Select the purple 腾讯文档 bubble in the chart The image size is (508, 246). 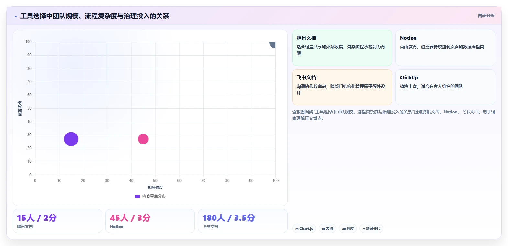click(x=71, y=139)
